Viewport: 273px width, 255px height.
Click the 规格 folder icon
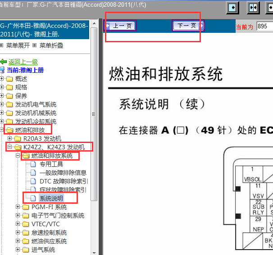coord(9,87)
